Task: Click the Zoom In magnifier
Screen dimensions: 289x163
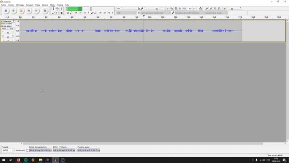Action: (x=207, y=9)
